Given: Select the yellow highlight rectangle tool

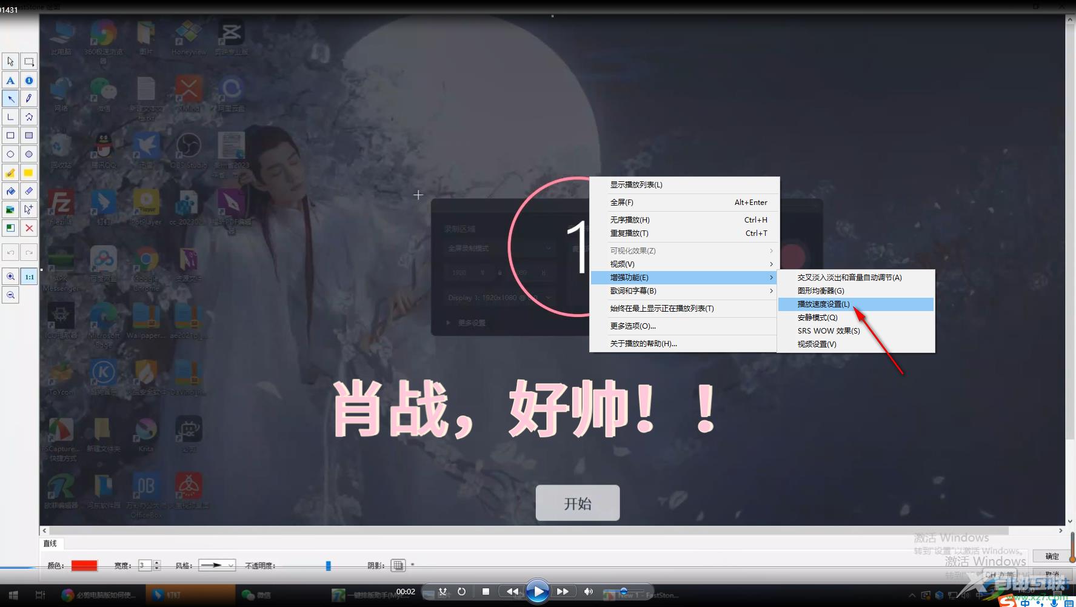Looking at the screenshot, I should [x=28, y=173].
